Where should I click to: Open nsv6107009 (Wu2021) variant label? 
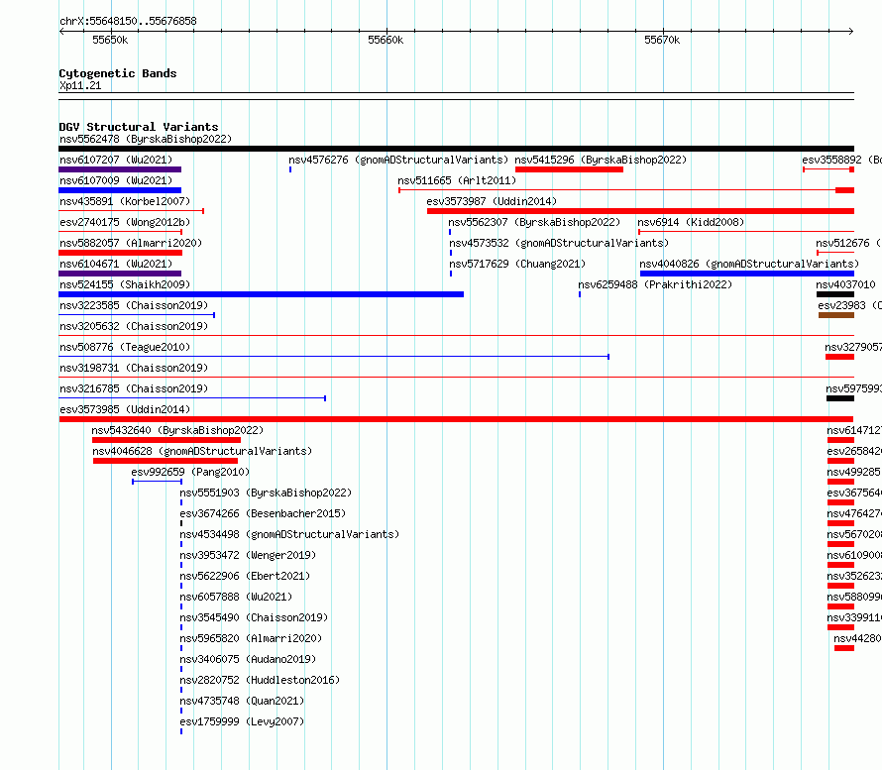[x=116, y=180]
